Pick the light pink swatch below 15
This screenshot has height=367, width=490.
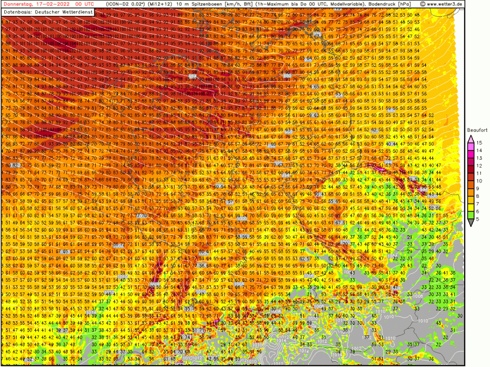pos(471,146)
